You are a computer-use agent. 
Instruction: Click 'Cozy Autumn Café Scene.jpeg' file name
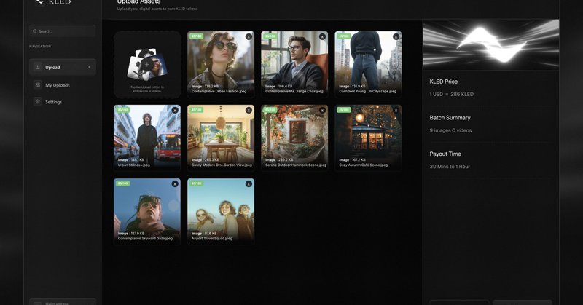(x=363, y=165)
